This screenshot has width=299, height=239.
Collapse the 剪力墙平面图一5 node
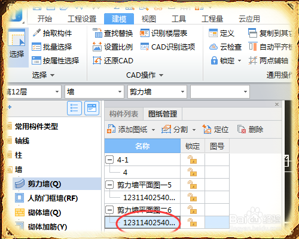click(x=109, y=185)
